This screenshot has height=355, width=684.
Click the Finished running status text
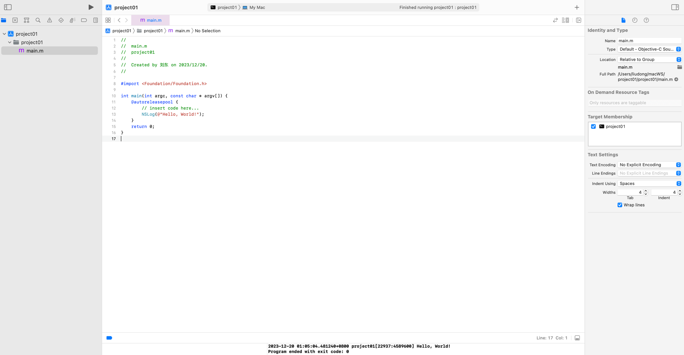[x=438, y=7]
